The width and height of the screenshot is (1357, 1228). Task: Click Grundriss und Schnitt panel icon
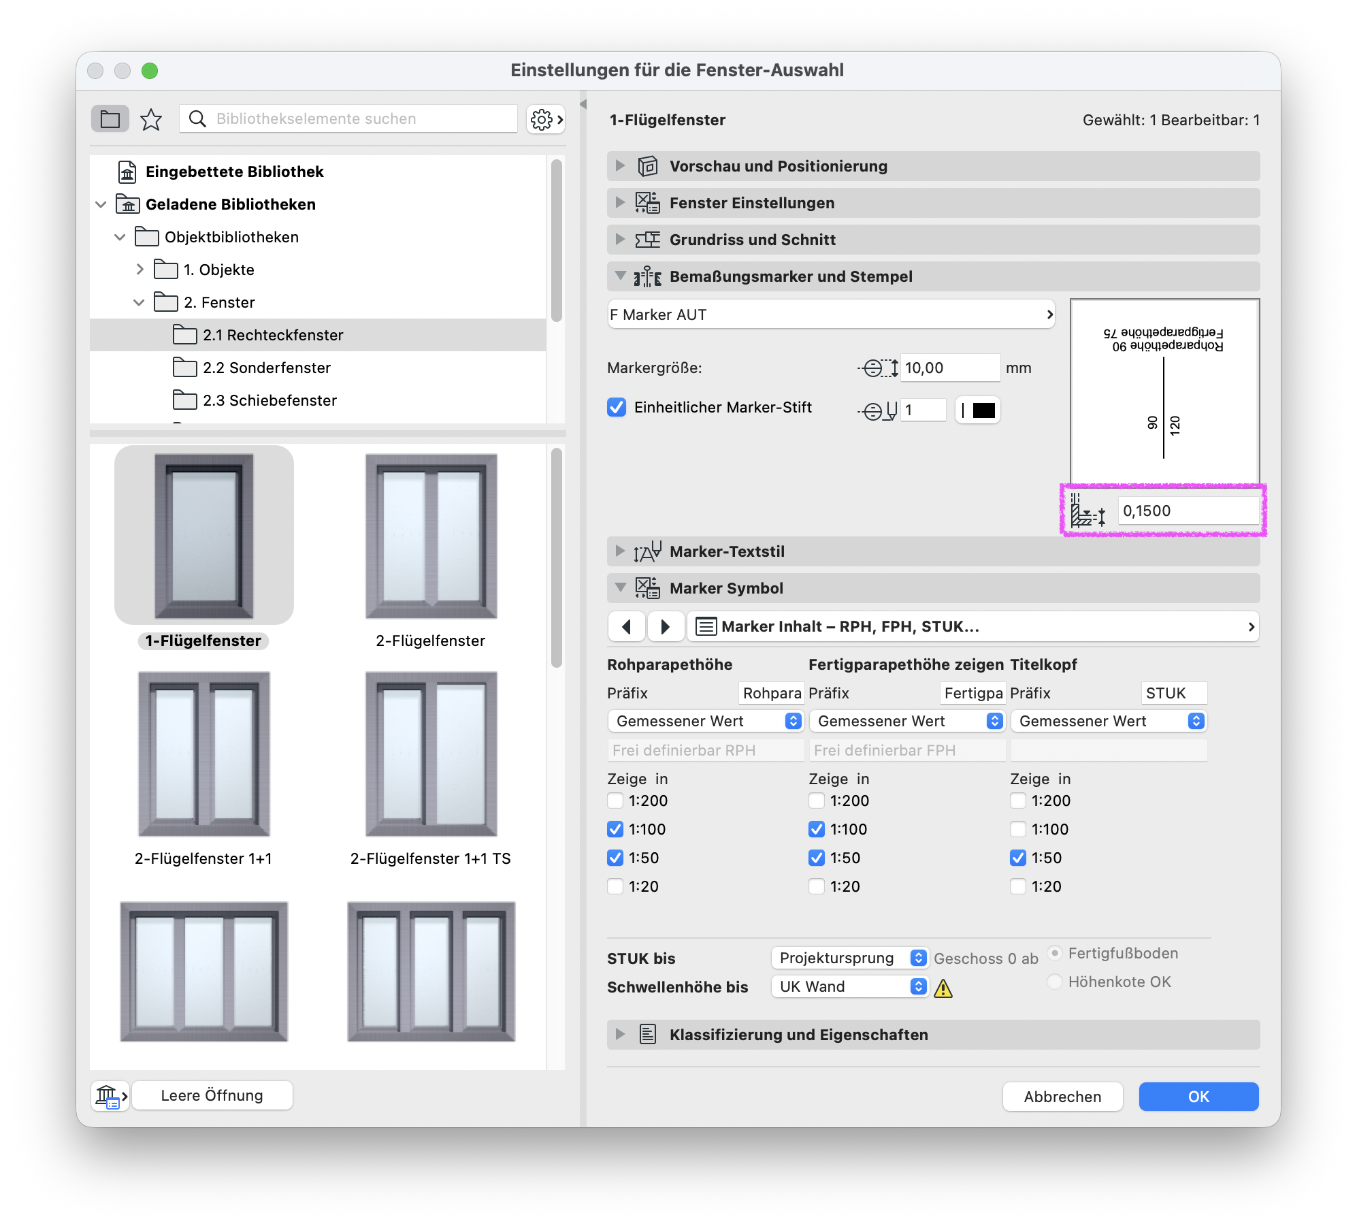tap(647, 240)
